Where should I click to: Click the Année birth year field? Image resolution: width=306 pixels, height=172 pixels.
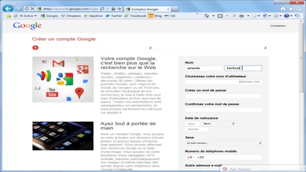[x=197, y=129]
